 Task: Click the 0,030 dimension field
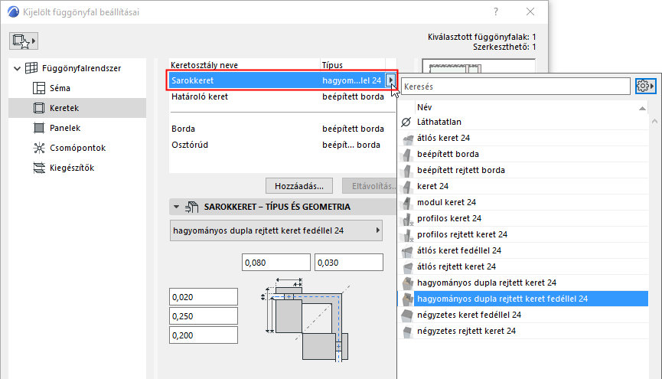click(x=349, y=263)
